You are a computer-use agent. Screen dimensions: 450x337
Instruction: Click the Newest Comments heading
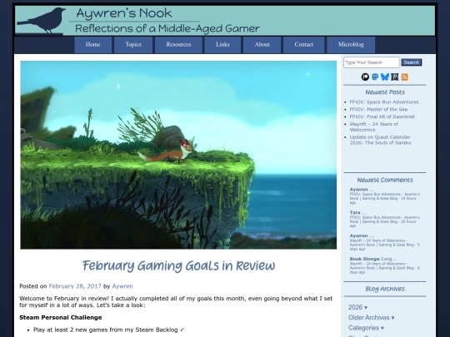(385, 180)
